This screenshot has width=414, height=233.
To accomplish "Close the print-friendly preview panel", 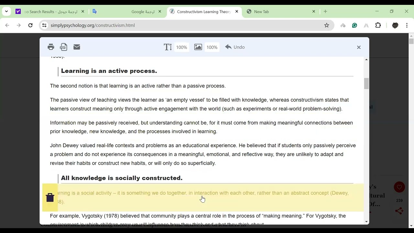I will [359, 47].
